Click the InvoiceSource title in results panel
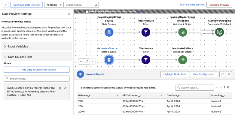 95,74
